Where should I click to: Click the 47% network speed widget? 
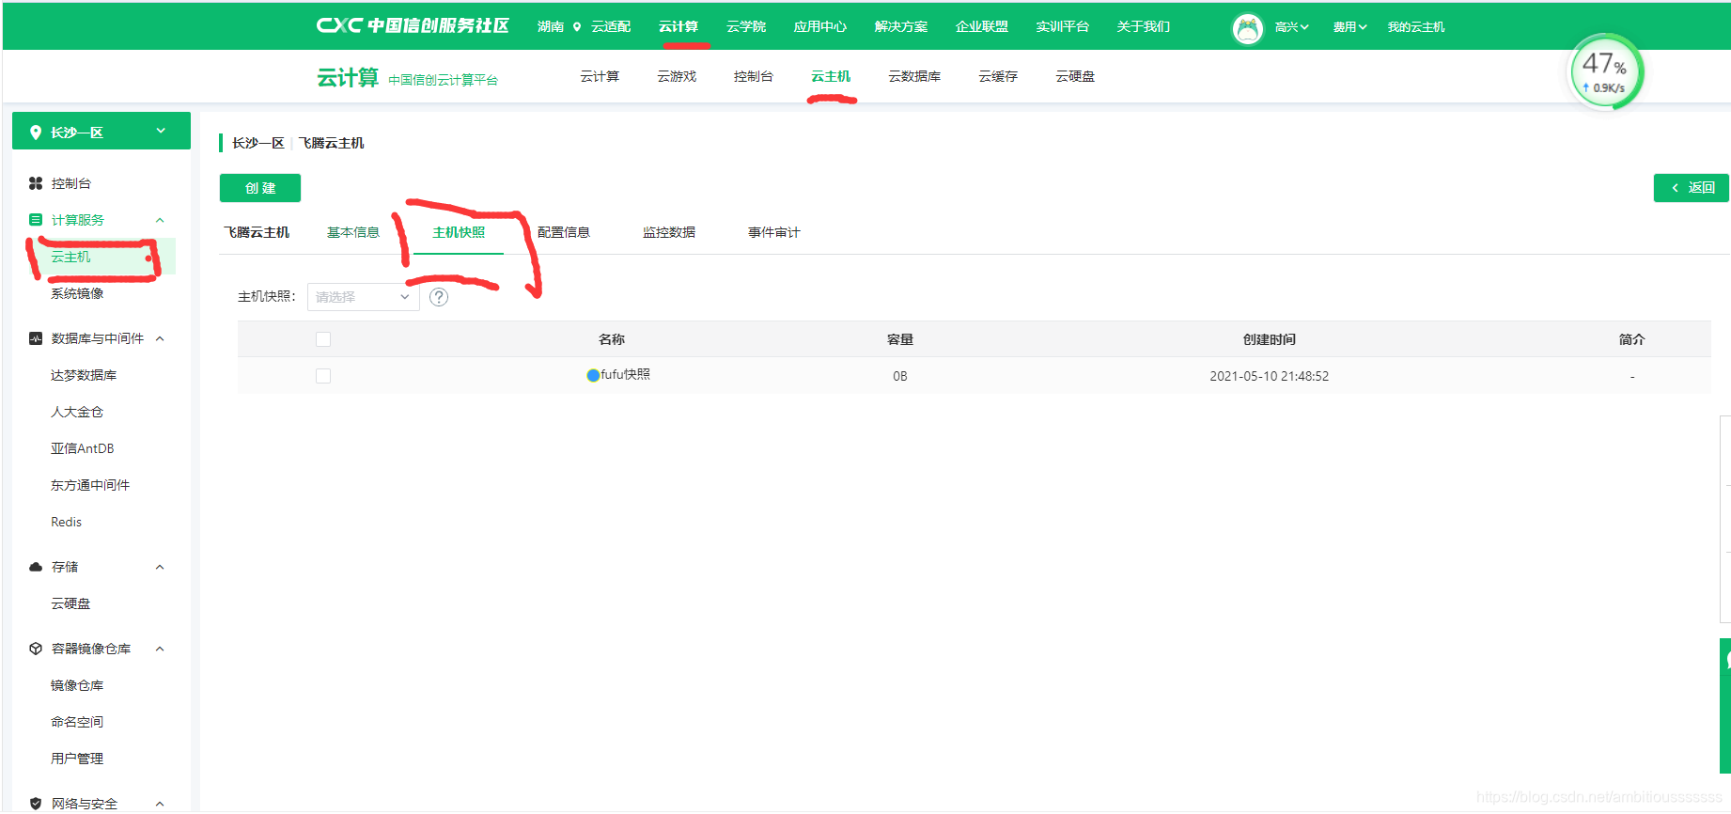tap(1605, 71)
